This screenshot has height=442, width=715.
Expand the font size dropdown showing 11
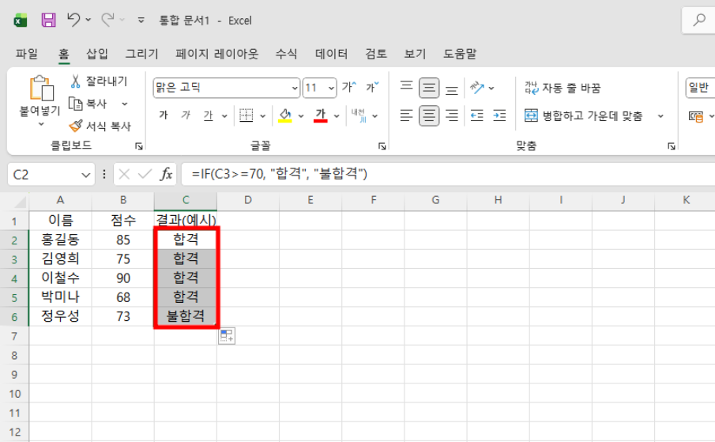[x=330, y=88]
